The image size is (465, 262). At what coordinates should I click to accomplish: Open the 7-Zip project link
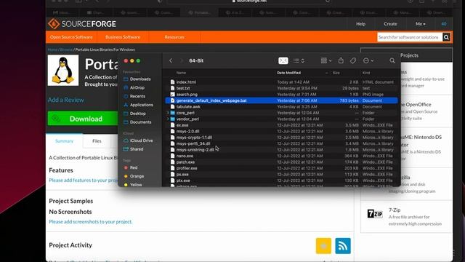pos(395,210)
